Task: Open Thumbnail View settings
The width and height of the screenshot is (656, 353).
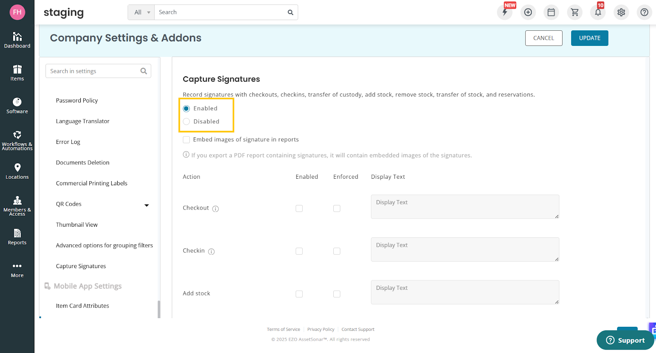Action: (x=77, y=225)
